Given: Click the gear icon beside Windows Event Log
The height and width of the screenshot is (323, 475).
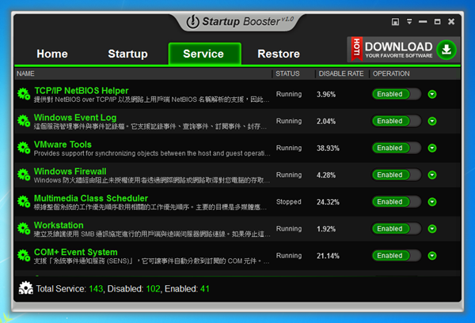Looking at the screenshot, I should pos(24,121).
